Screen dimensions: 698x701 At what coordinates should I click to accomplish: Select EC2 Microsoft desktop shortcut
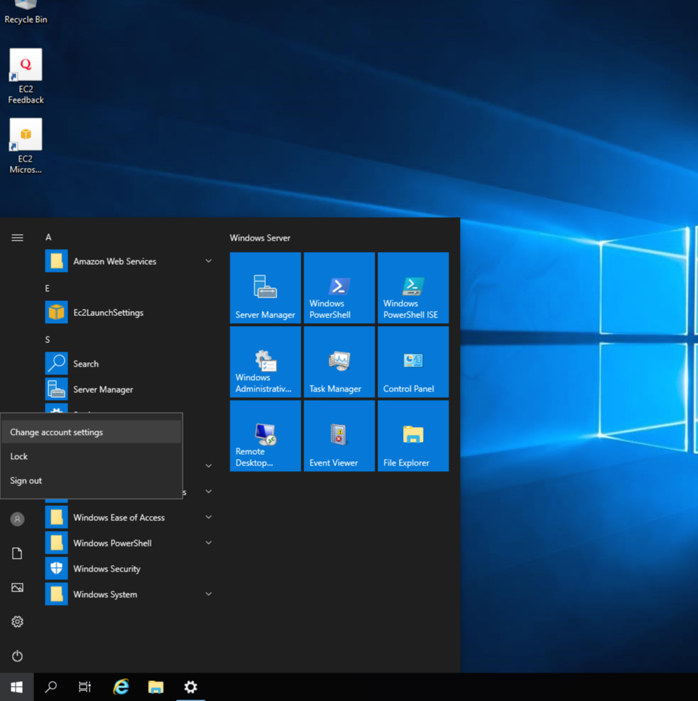click(26, 146)
